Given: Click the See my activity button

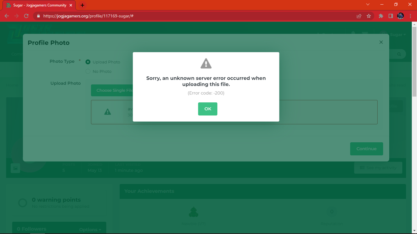Looking at the screenshot, I should tap(378, 168).
